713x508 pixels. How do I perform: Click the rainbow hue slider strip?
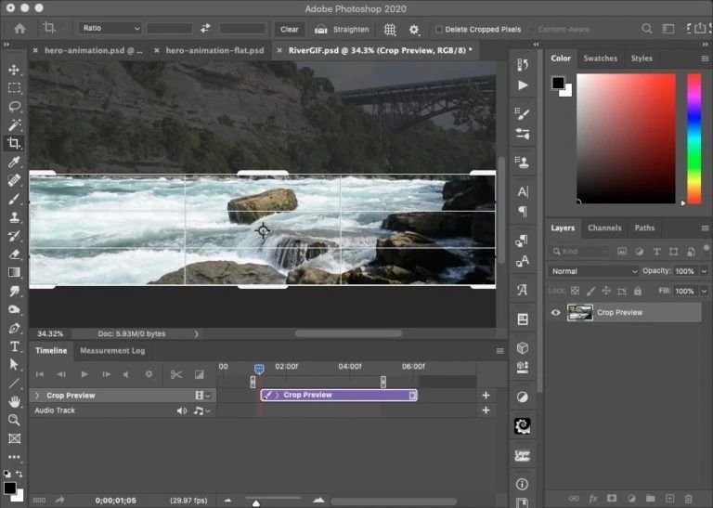[x=694, y=137]
